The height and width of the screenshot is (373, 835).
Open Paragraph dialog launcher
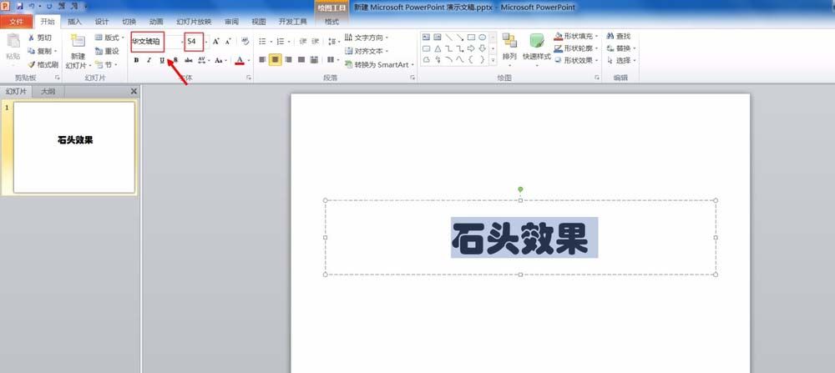tap(412, 78)
